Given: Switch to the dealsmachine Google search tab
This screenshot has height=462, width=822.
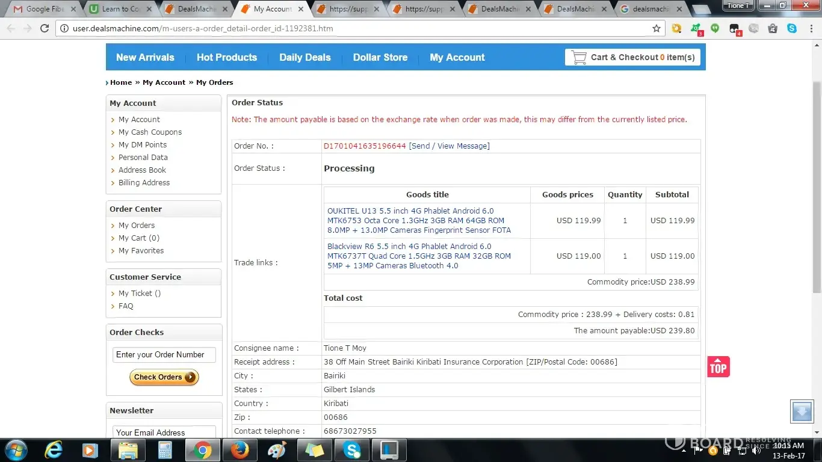Looking at the screenshot, I should tap(651, 9).
